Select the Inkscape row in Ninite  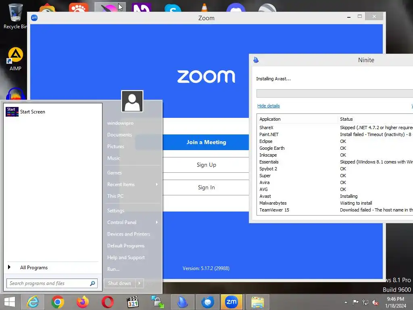(x=335, y=155)
